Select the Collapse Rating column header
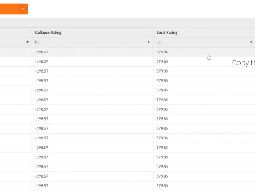The width and height of the screenshot is (255, 191). coord(48,32)
